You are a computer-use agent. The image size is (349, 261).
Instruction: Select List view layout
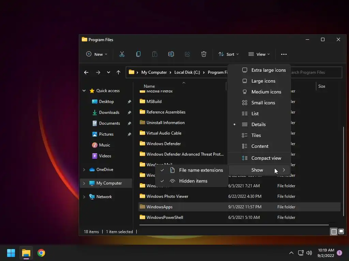pos(259,114)
